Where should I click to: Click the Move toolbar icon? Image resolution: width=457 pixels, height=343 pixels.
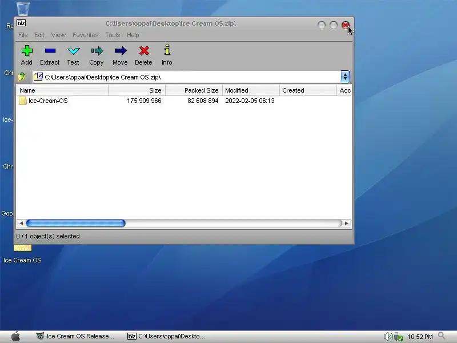[120, 51]
